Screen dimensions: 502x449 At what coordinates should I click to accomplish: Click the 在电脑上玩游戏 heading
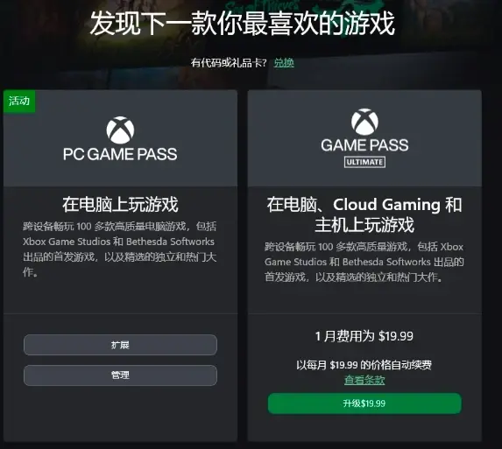tap(120, 204)
